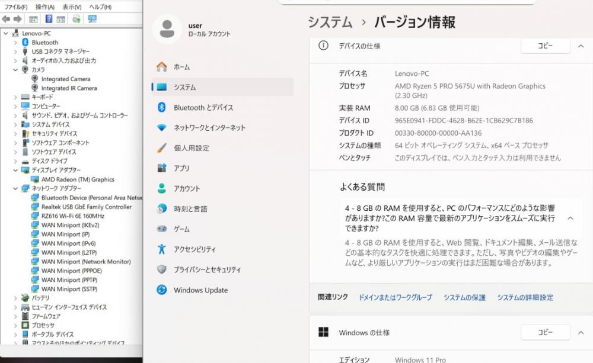Expand the ソフトウェア コンポーネント category

pos(15,143)
